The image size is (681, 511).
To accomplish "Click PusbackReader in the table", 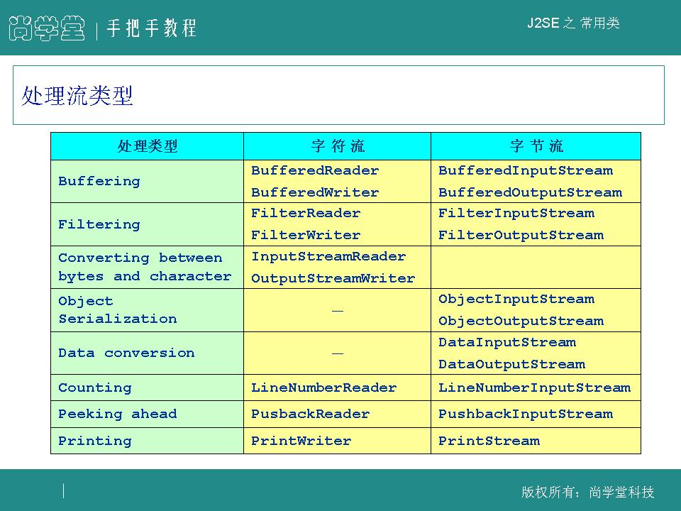I will (x=311, y=414).
